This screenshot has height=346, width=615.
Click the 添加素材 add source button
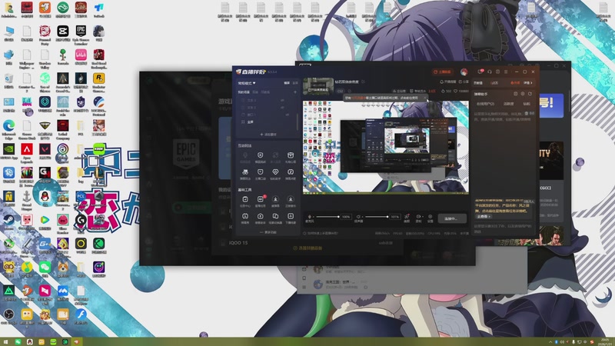point(268,134)
